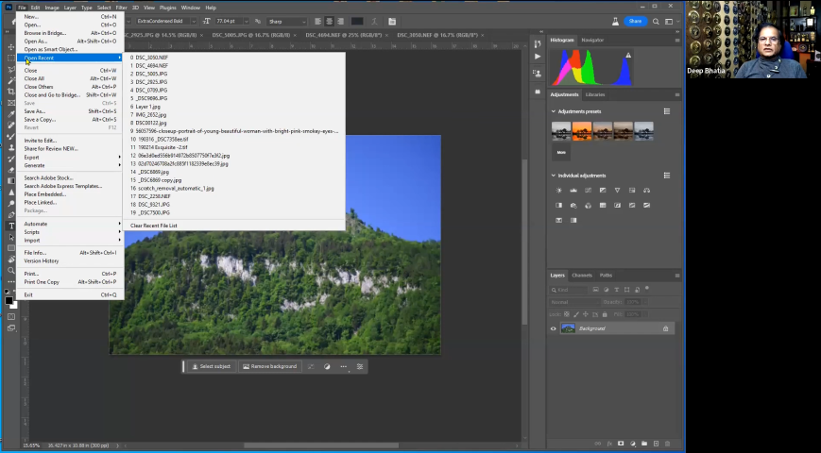Select the Move tool in toolbar

pos(11,46)
